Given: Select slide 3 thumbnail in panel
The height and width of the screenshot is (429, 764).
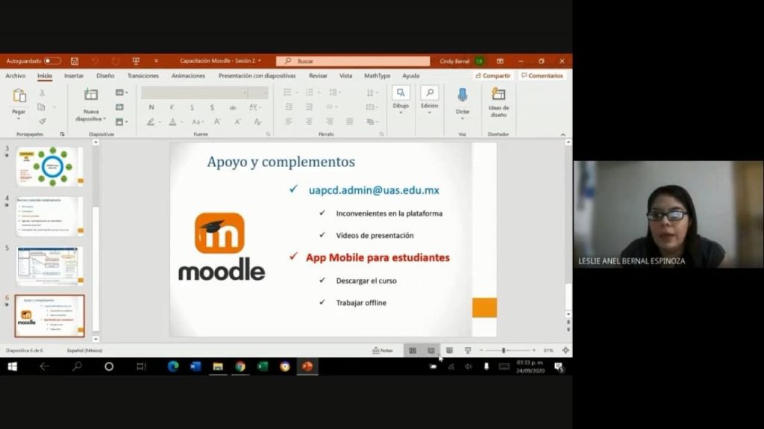Looking at the screenshot, I should 49,166.
